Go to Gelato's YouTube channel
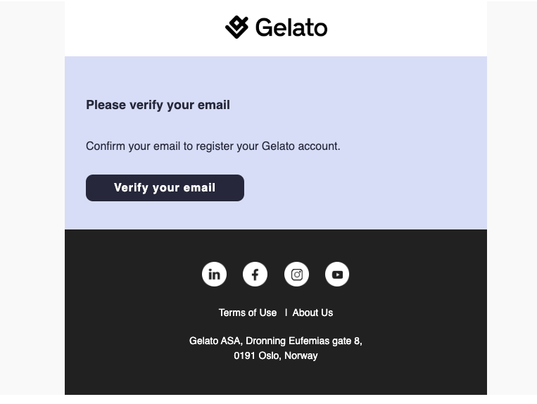The height and width of the screenshot is (404, 537). (x=337, y=274)
